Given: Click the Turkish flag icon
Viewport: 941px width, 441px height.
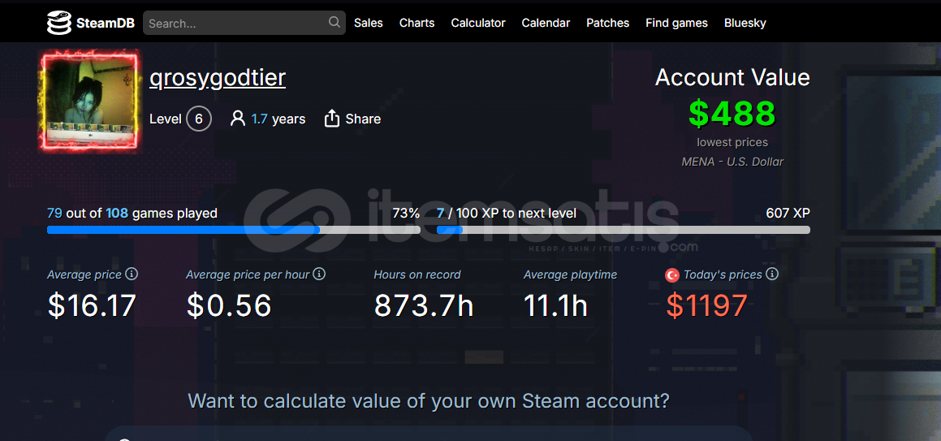Looking at the screenshot, I should (673, 275).
